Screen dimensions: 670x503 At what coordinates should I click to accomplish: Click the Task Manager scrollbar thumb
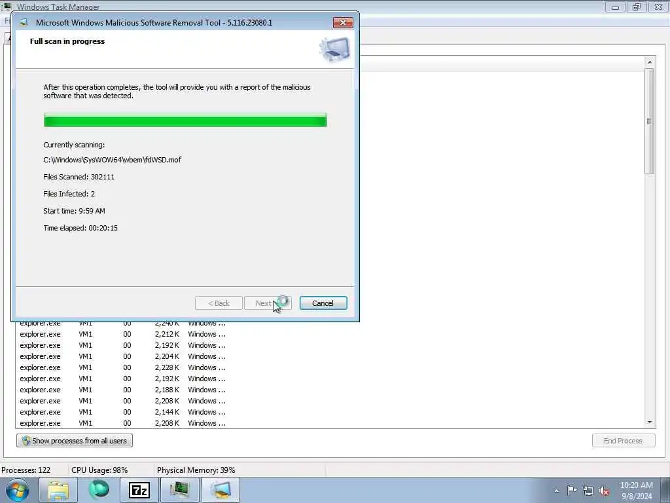click(649, 121)
